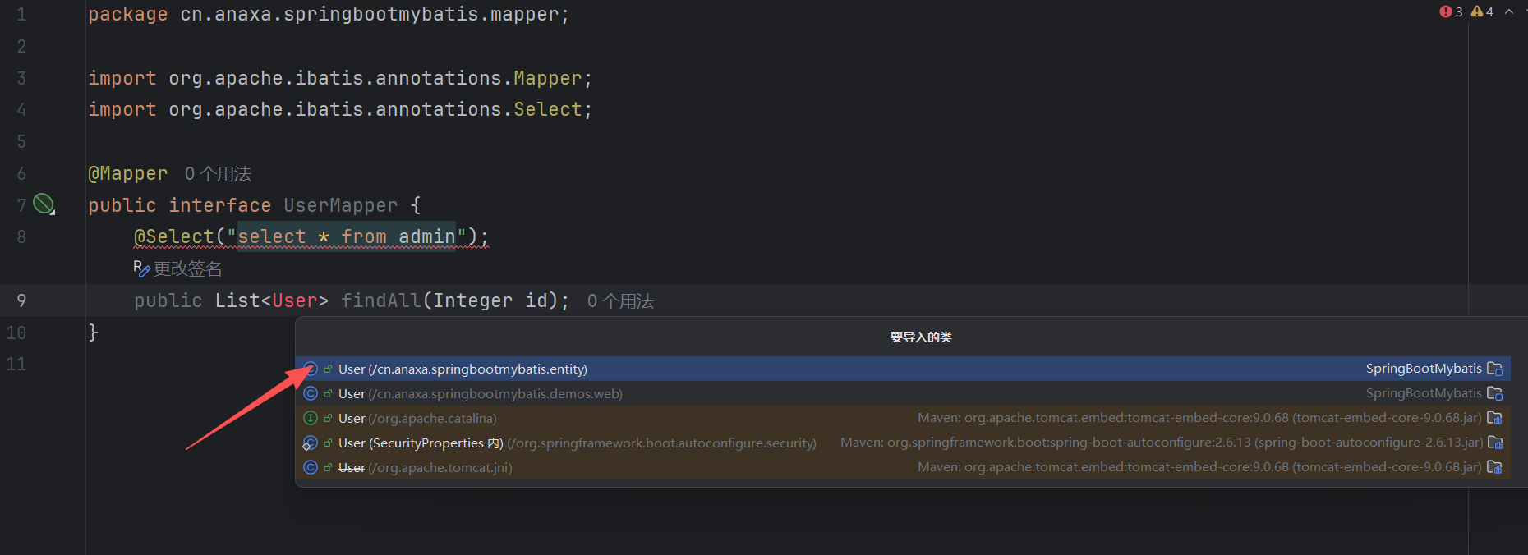Click the red error count indicator
Image resolution: width=1528 pixels, height=555 pixels.
tap(1451, 11)
